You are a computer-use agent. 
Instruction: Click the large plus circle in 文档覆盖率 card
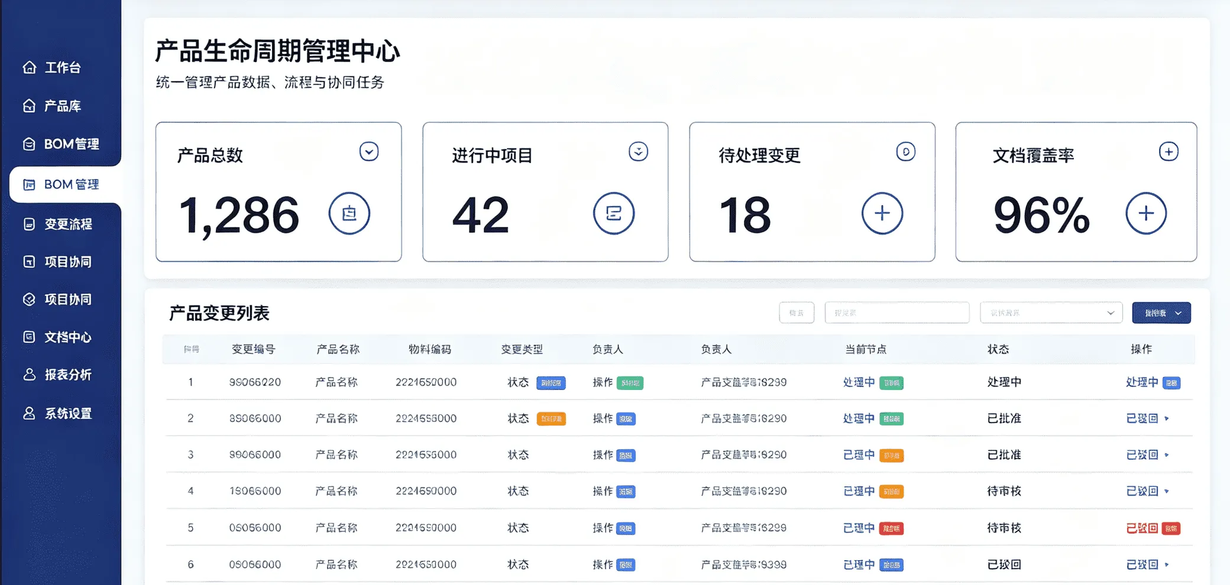coord(1146,213)
